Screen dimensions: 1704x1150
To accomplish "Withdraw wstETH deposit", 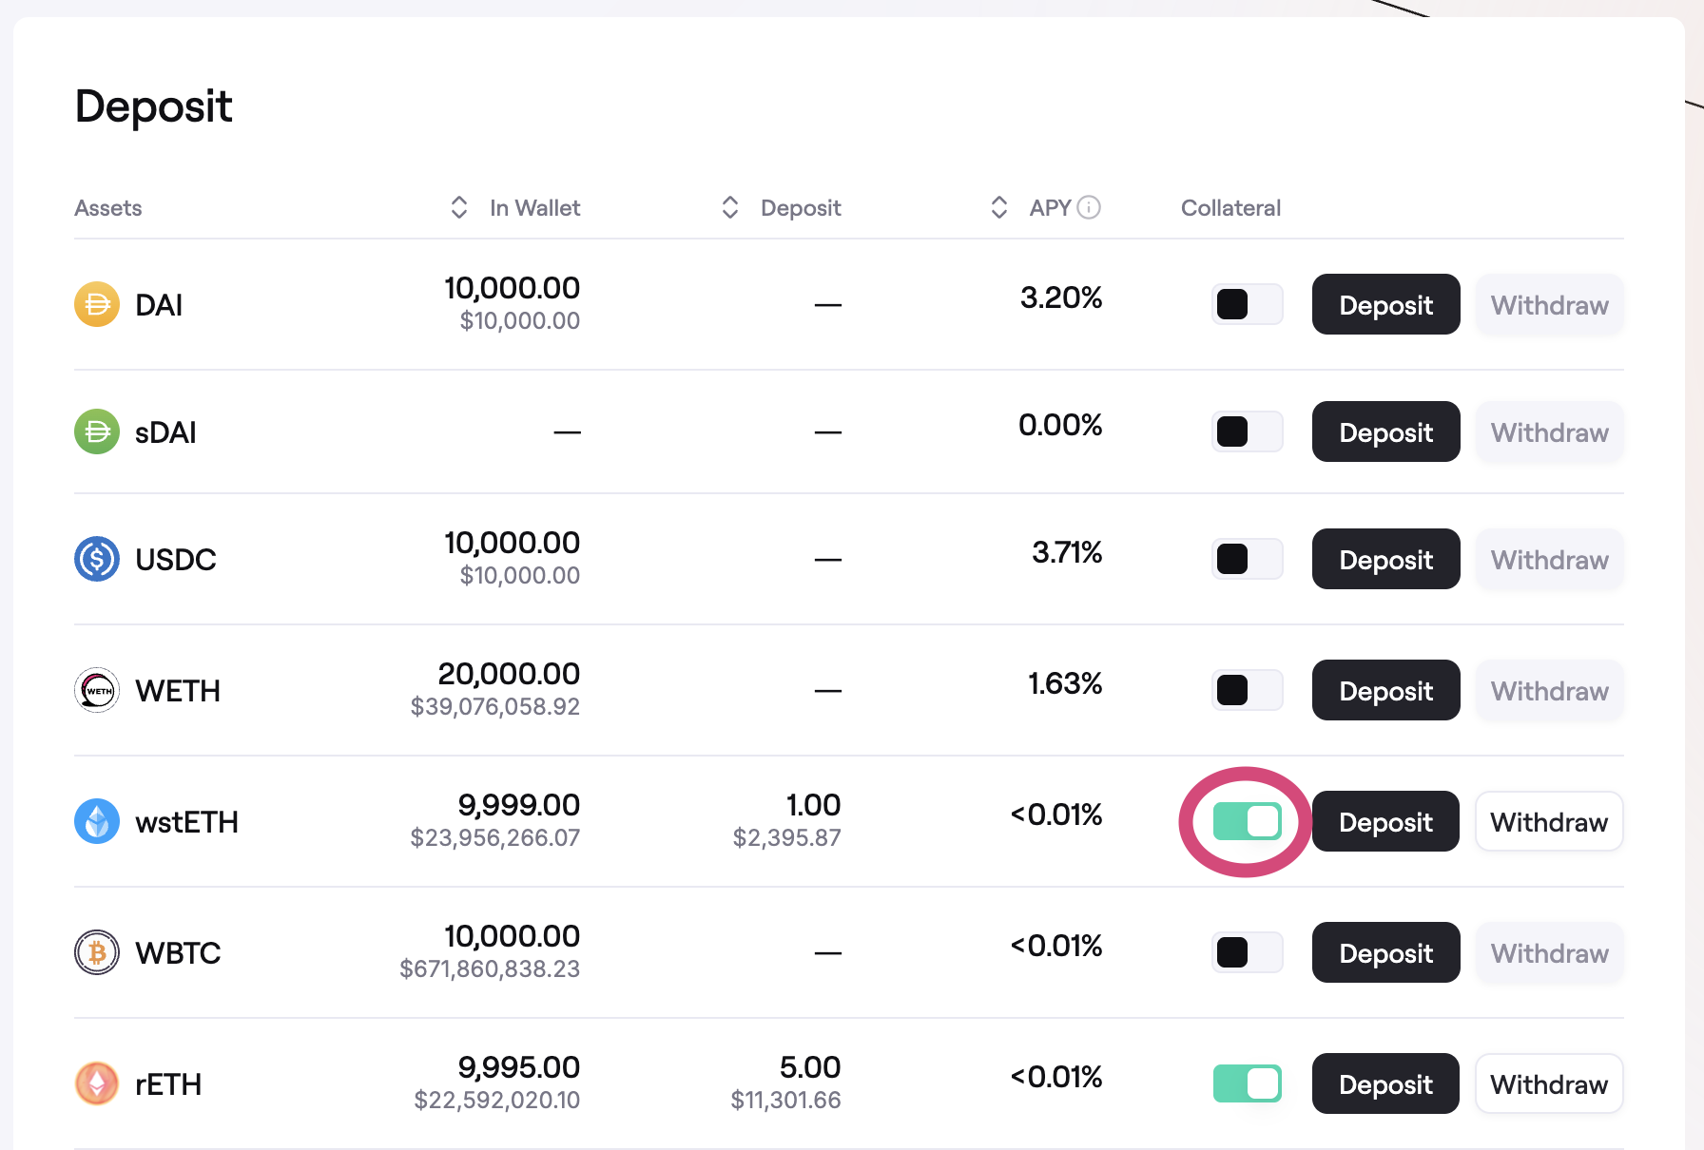I will 1548,822.
